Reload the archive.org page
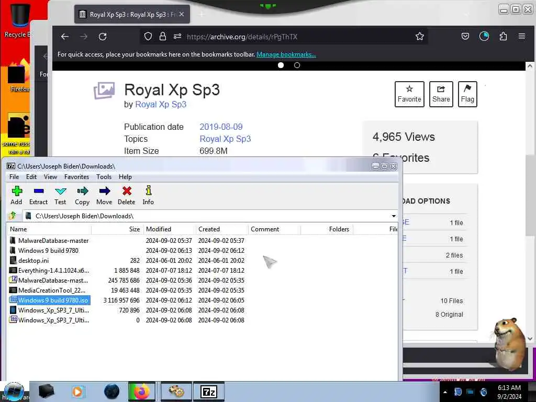The height and width of the screenshot is (402, 536). click(x=103, y=37)
